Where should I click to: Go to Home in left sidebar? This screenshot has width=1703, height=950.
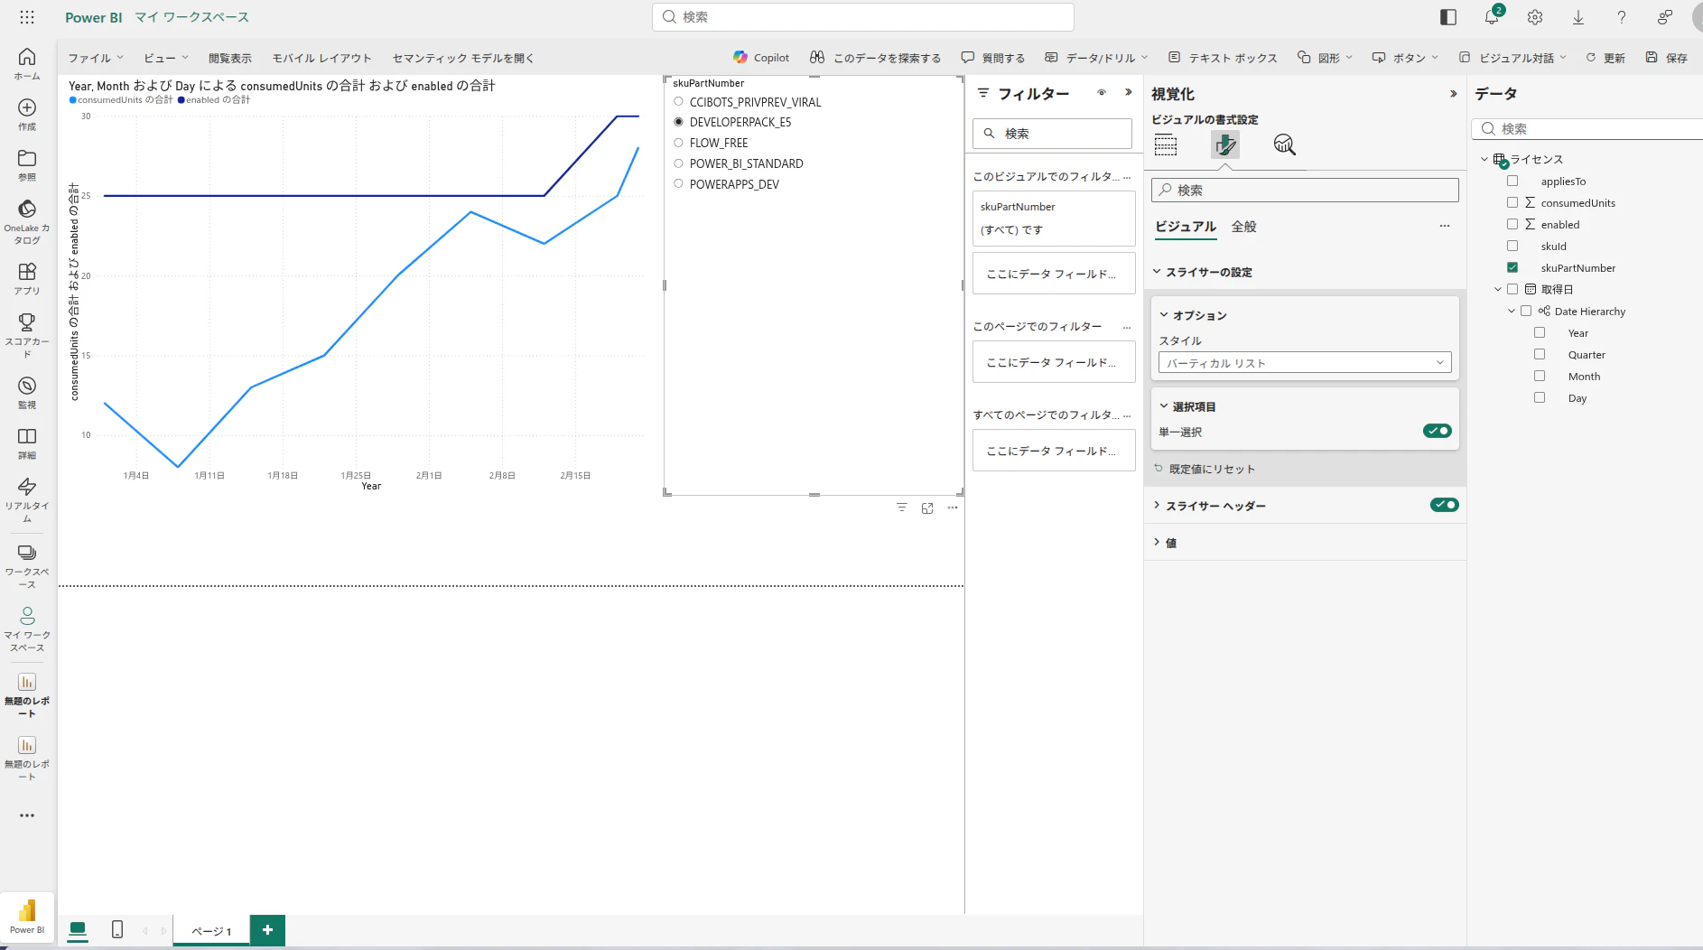click(27, 63)
